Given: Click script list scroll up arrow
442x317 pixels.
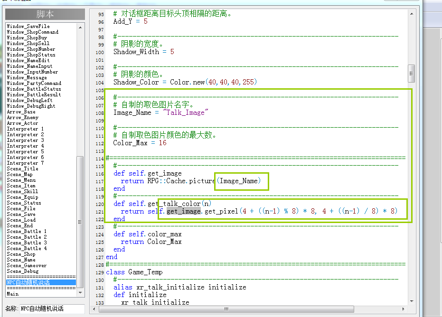Looking at the screenshot, I should pyautogui.click(x=80, y=28).
